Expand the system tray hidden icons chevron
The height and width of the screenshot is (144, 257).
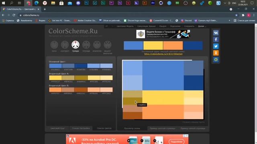pyautogui.click(x=225, y=3)
